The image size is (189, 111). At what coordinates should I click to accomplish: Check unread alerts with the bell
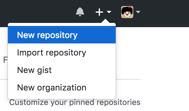80,12
